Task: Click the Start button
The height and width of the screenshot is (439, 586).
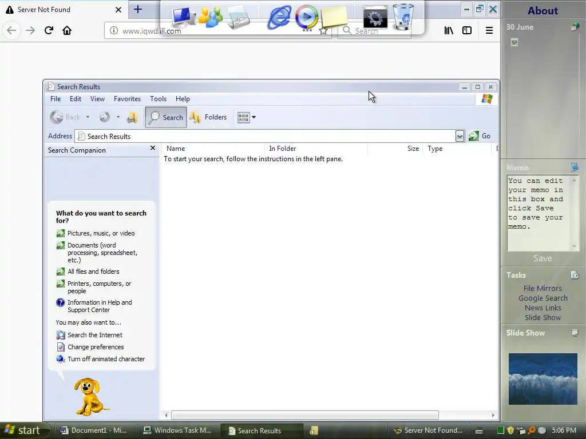Action: 24,430
